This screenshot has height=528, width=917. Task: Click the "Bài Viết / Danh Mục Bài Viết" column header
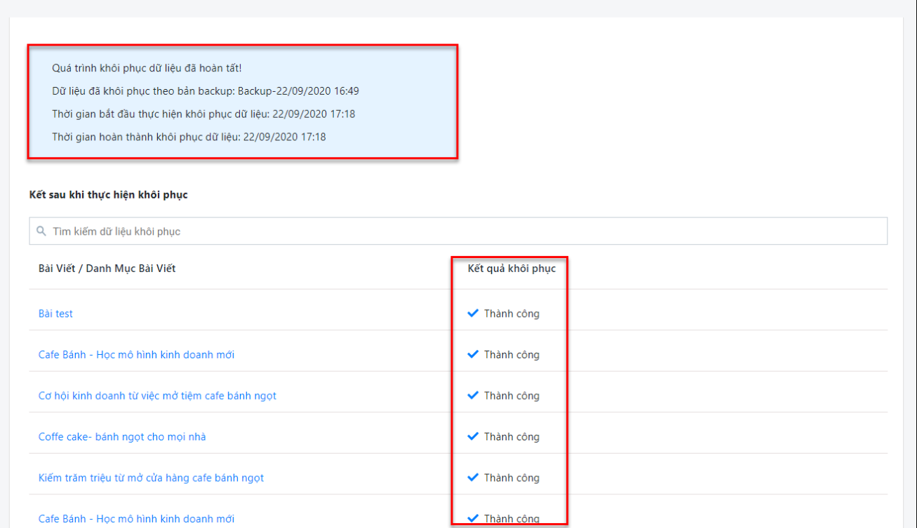pyautogui.click(x=107, y=268)
